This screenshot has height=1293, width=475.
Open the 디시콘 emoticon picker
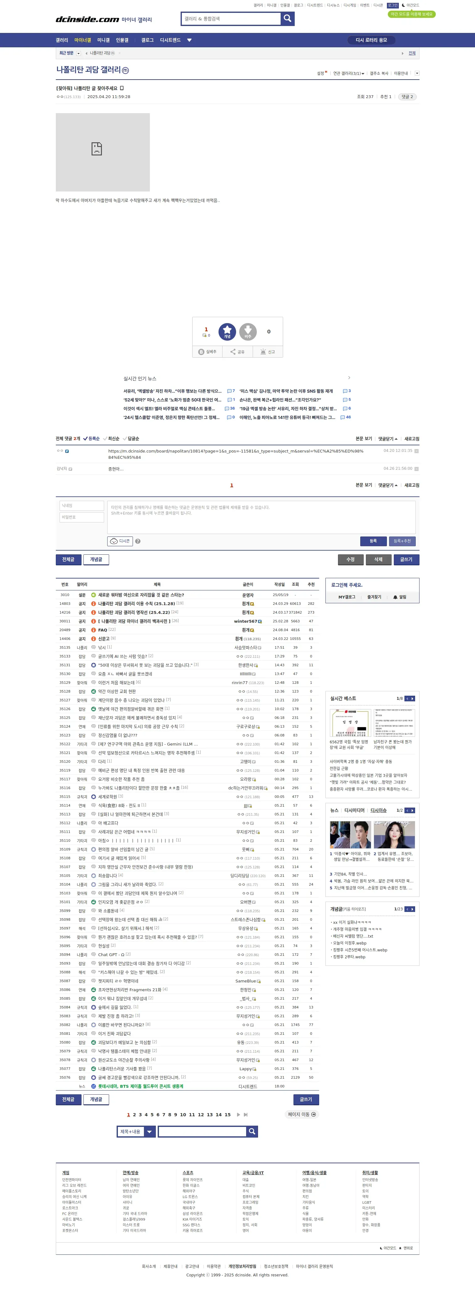(x=120, y=541)
